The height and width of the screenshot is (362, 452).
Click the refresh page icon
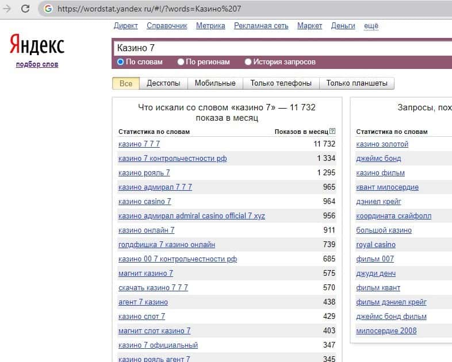(26, 9)
